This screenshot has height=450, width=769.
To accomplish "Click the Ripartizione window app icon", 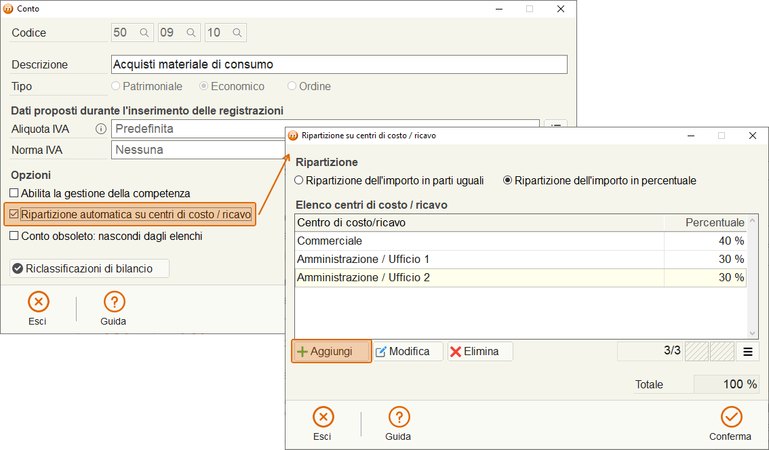I will click(293, 136).
